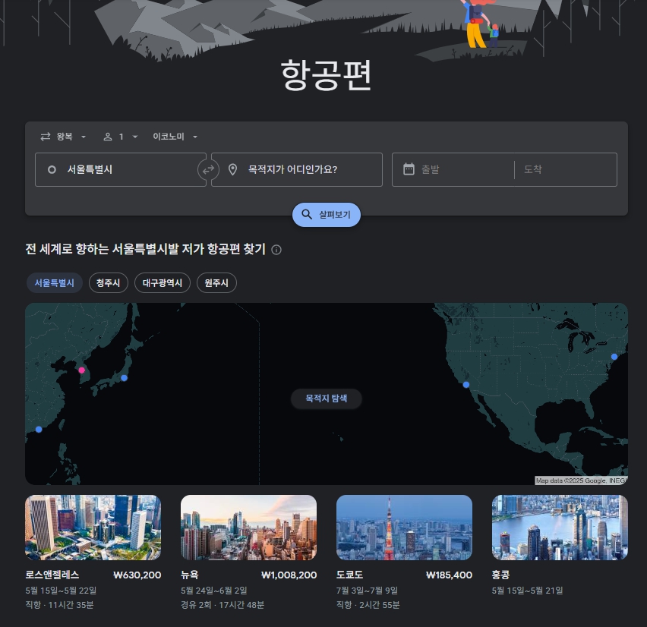Click the origin circle icon next to 서울특별시

pos(52,169)
